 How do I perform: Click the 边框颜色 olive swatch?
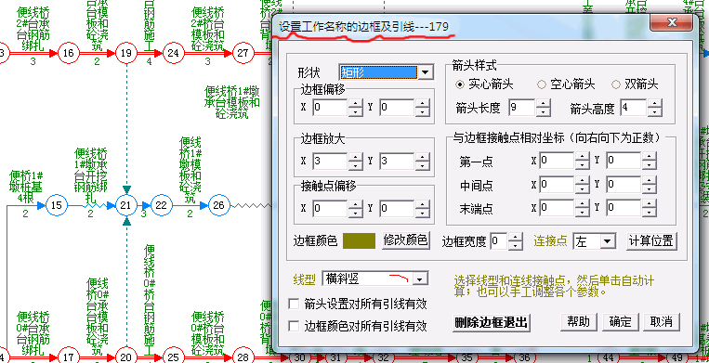coord(359,240)
